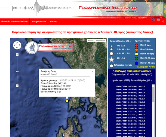Zoom in the map with plus button
The image size is (166, 137).
[x=17, y=55]
